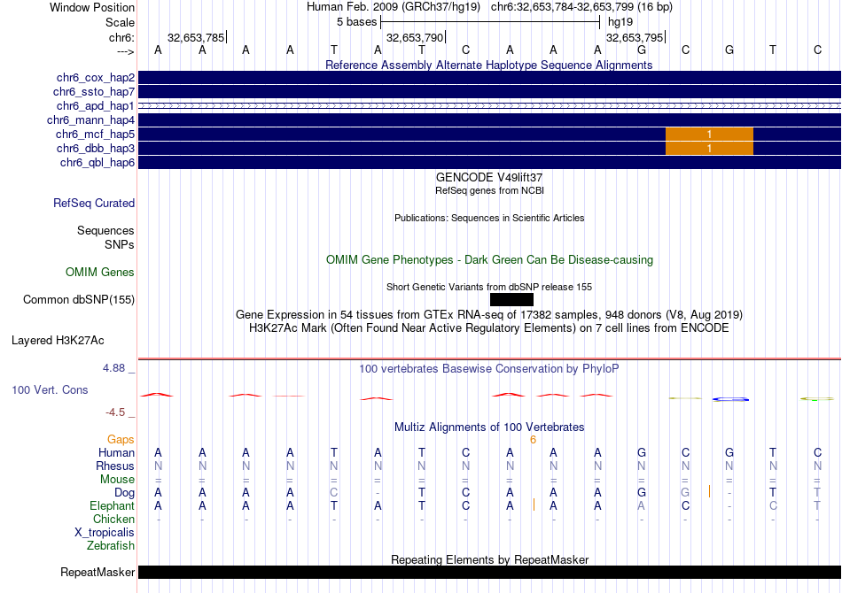842x593 pixels.
Task: Click the SNPs track label
Action: pyautogui.click(x=120, y=244)
